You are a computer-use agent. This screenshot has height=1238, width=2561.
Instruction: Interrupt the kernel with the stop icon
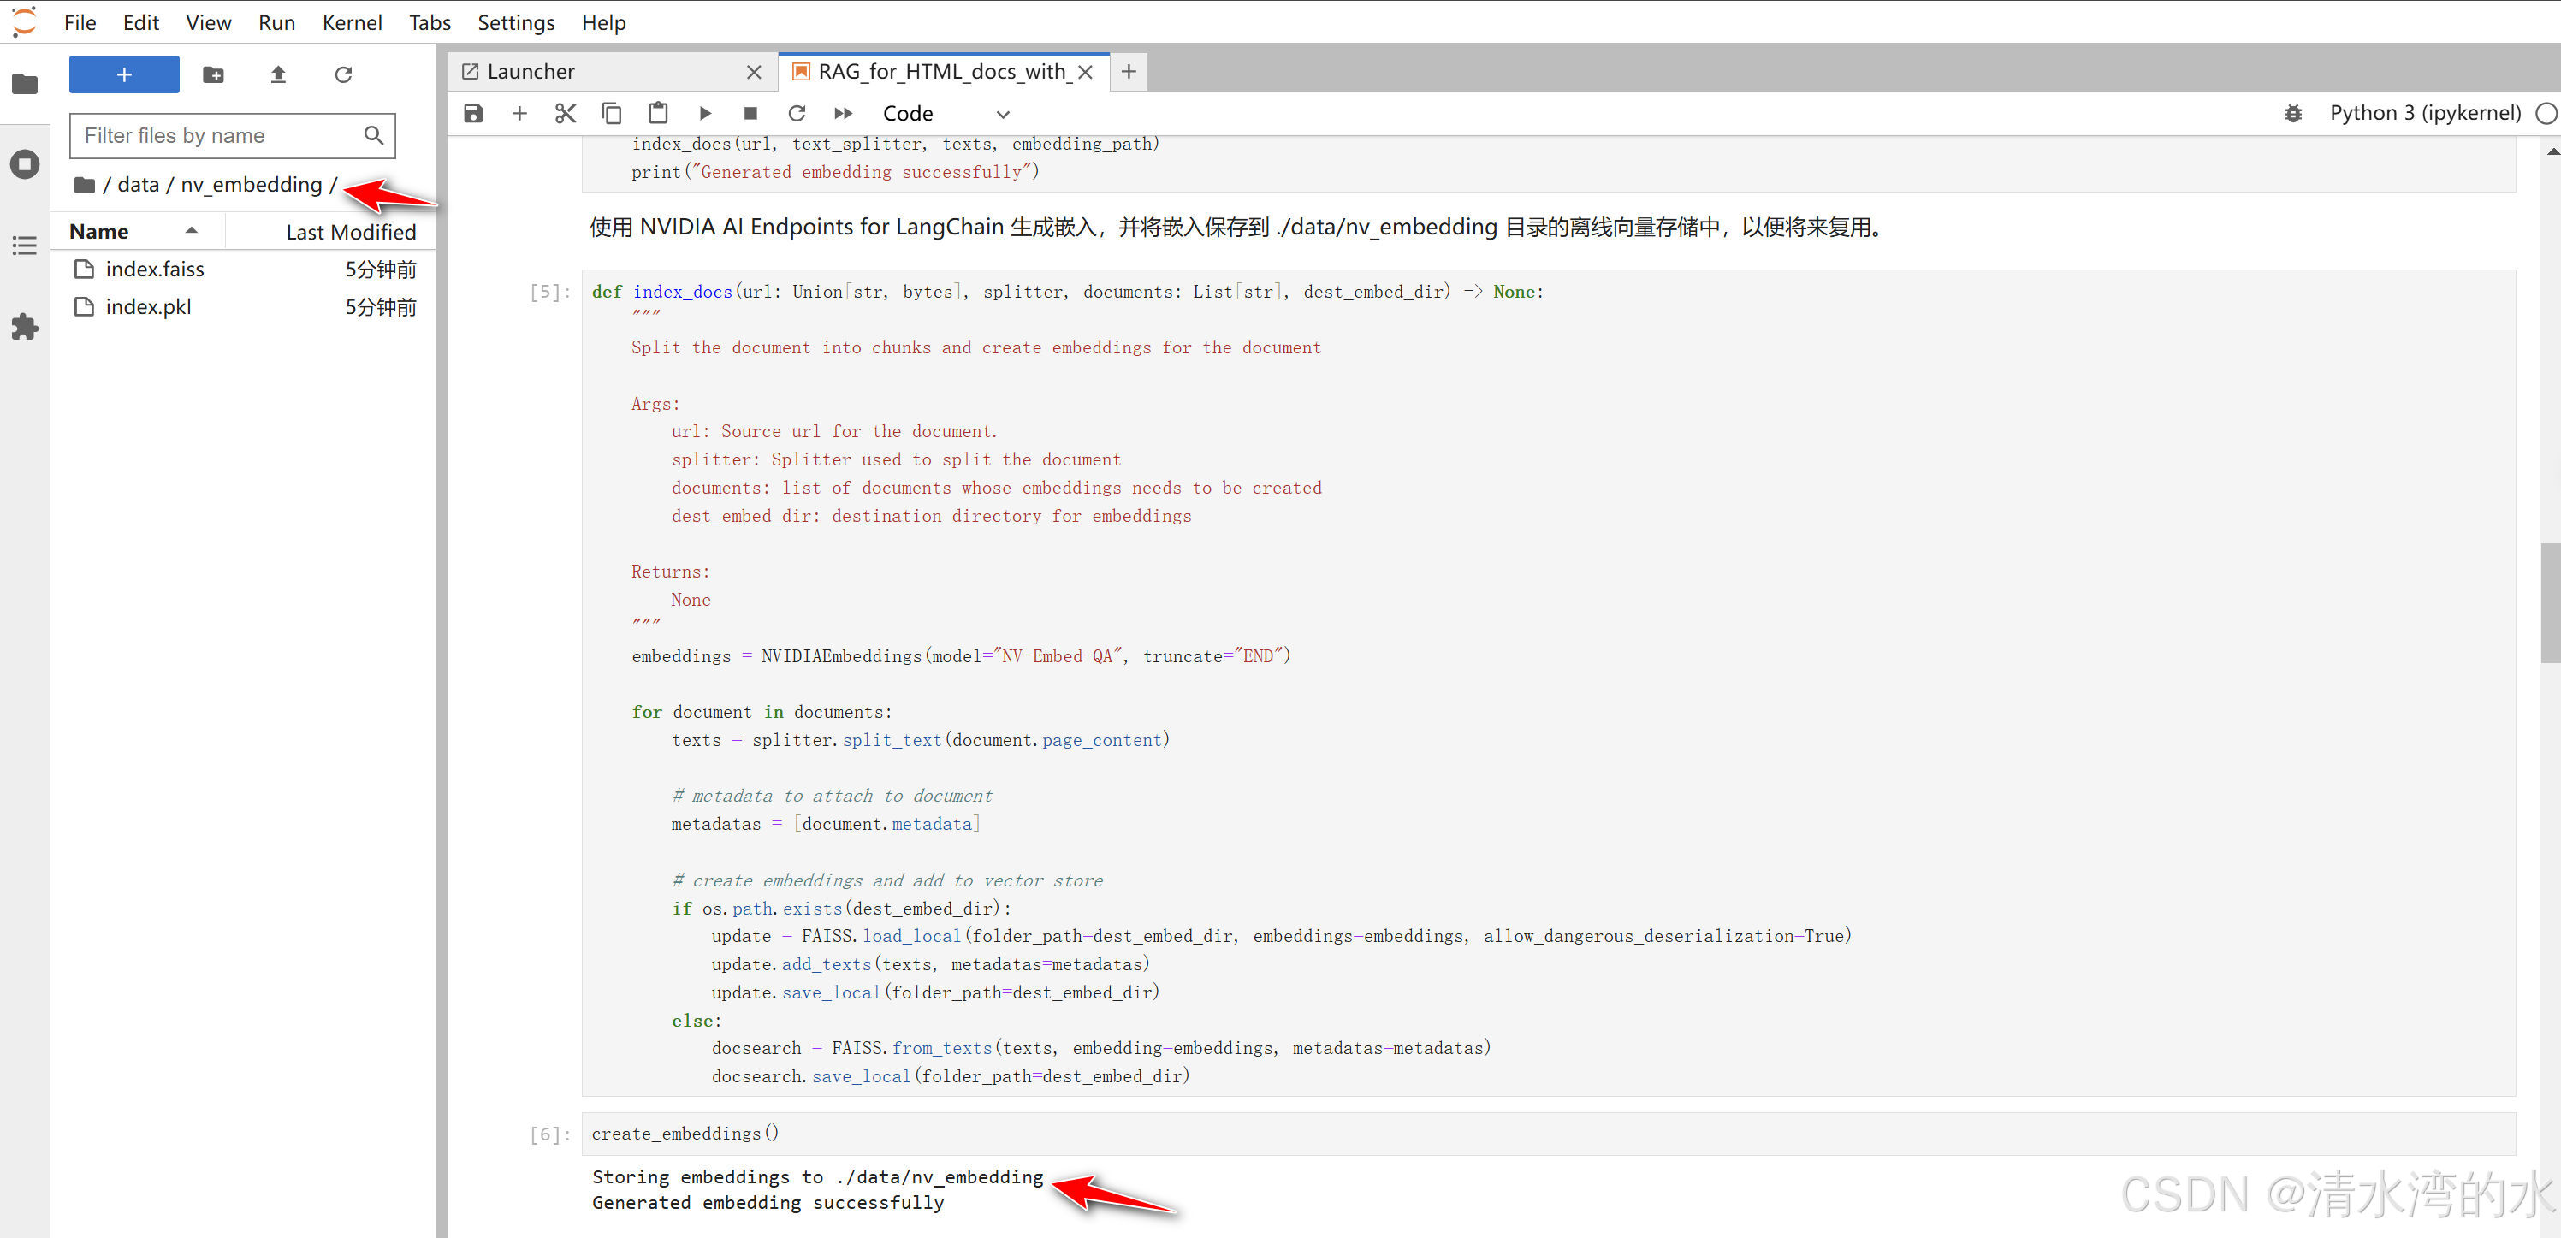point(750,113)
